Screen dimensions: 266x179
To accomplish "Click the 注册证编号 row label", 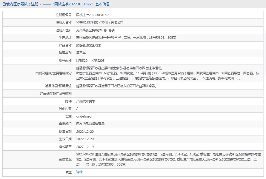I will [x=64, y=15].
